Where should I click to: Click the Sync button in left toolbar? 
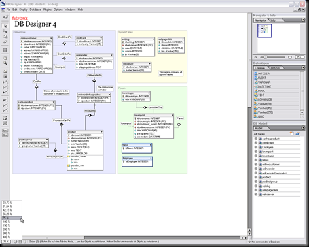coord(5,131)
